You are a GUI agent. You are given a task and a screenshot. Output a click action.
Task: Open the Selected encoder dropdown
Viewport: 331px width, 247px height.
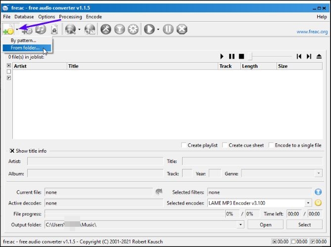(308, 203)
